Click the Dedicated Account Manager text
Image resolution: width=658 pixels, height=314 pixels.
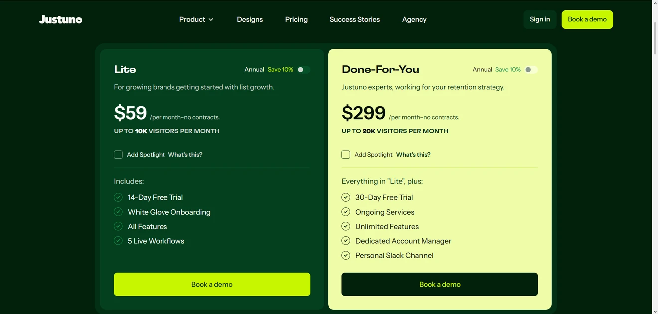pyautogui.click(x=403, y=241)
